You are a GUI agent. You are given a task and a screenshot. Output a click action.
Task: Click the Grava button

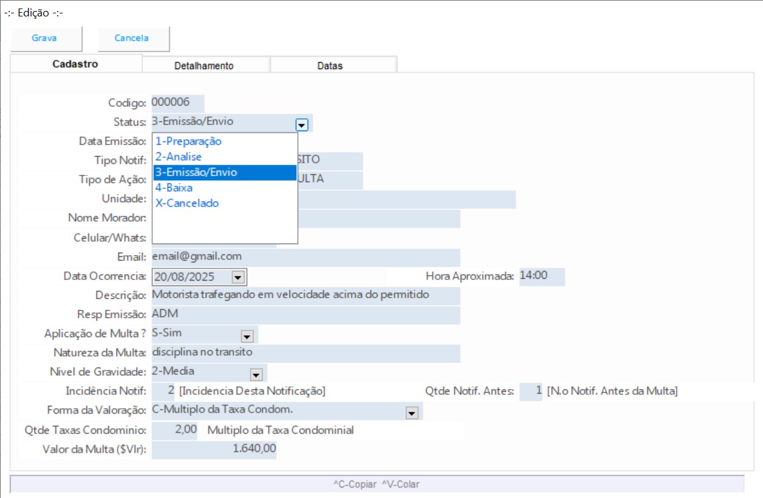(44, 38)
